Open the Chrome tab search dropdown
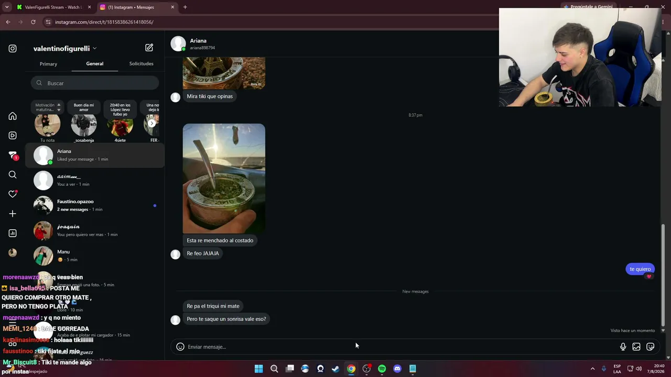Viewport: 671px width, 377px height. pyautogui.click(x=7, y=7)
